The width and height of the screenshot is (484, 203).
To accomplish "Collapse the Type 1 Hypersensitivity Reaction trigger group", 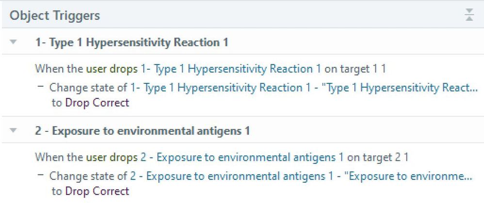I will [x=14, y=43].
